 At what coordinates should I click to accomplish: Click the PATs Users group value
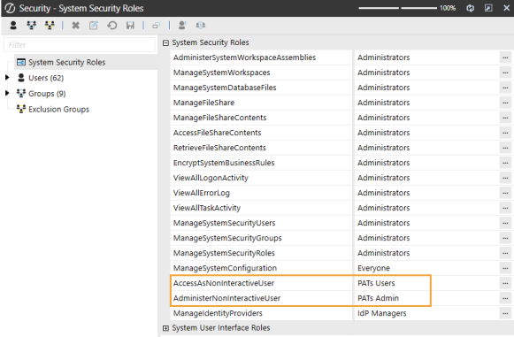point(376,283)
